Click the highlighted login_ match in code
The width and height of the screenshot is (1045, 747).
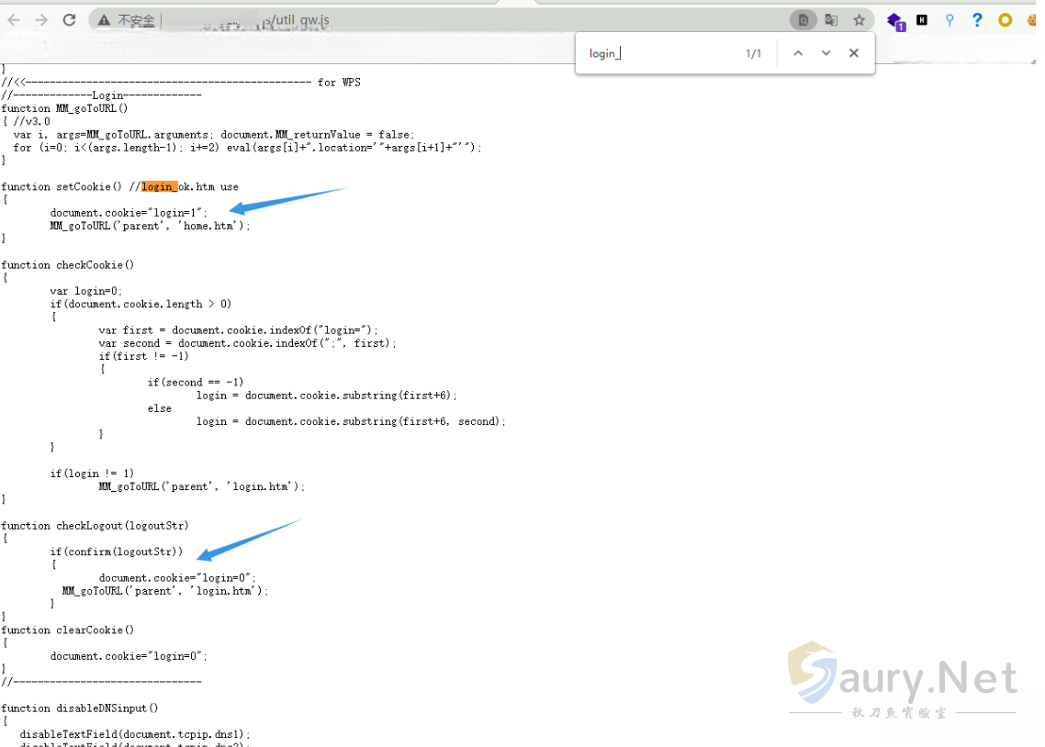159,186
